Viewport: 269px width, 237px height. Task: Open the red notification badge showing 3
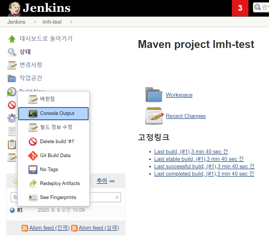240,8
